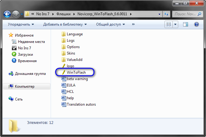
Task: Click the ValueAdd folder icon
Action: point(63,60)
